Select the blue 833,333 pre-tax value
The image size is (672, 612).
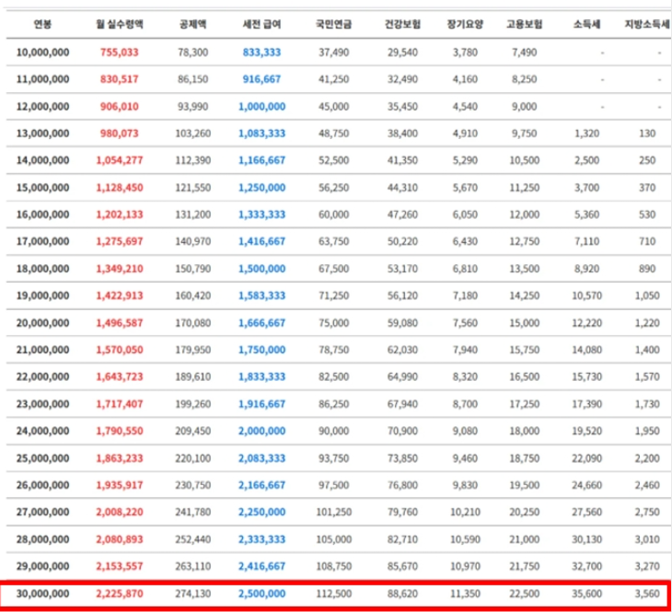click(x=261, y=52)
